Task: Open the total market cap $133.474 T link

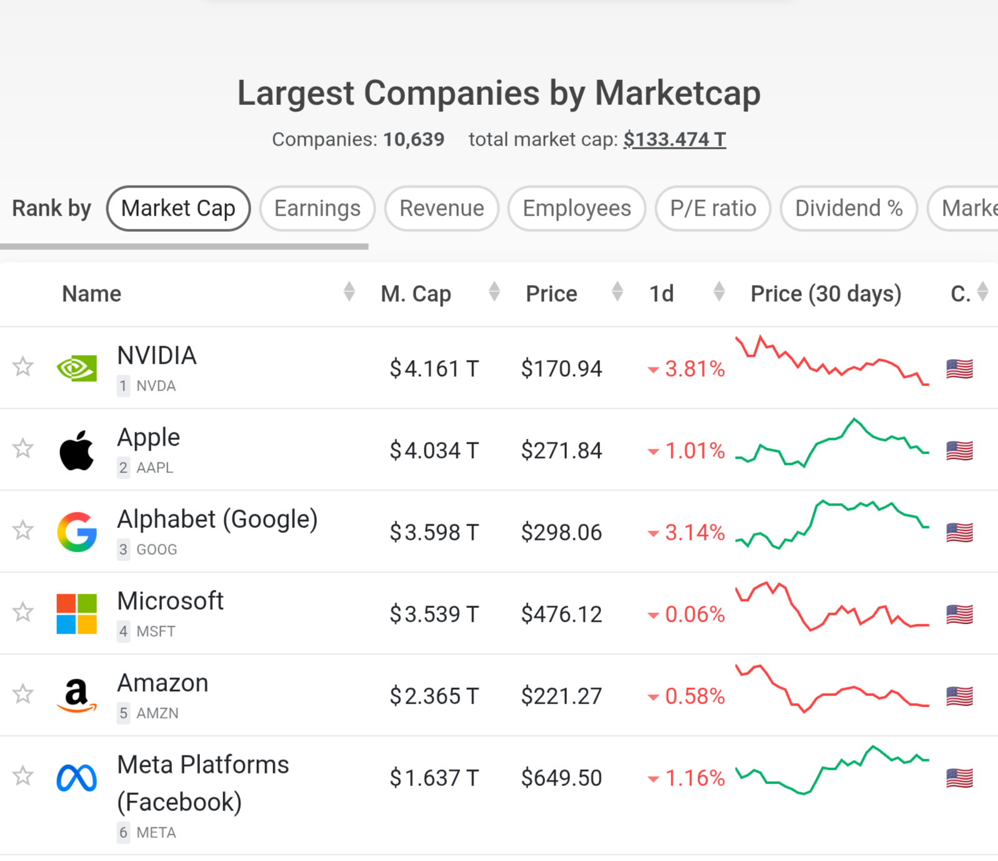Action: coord(674,139)
